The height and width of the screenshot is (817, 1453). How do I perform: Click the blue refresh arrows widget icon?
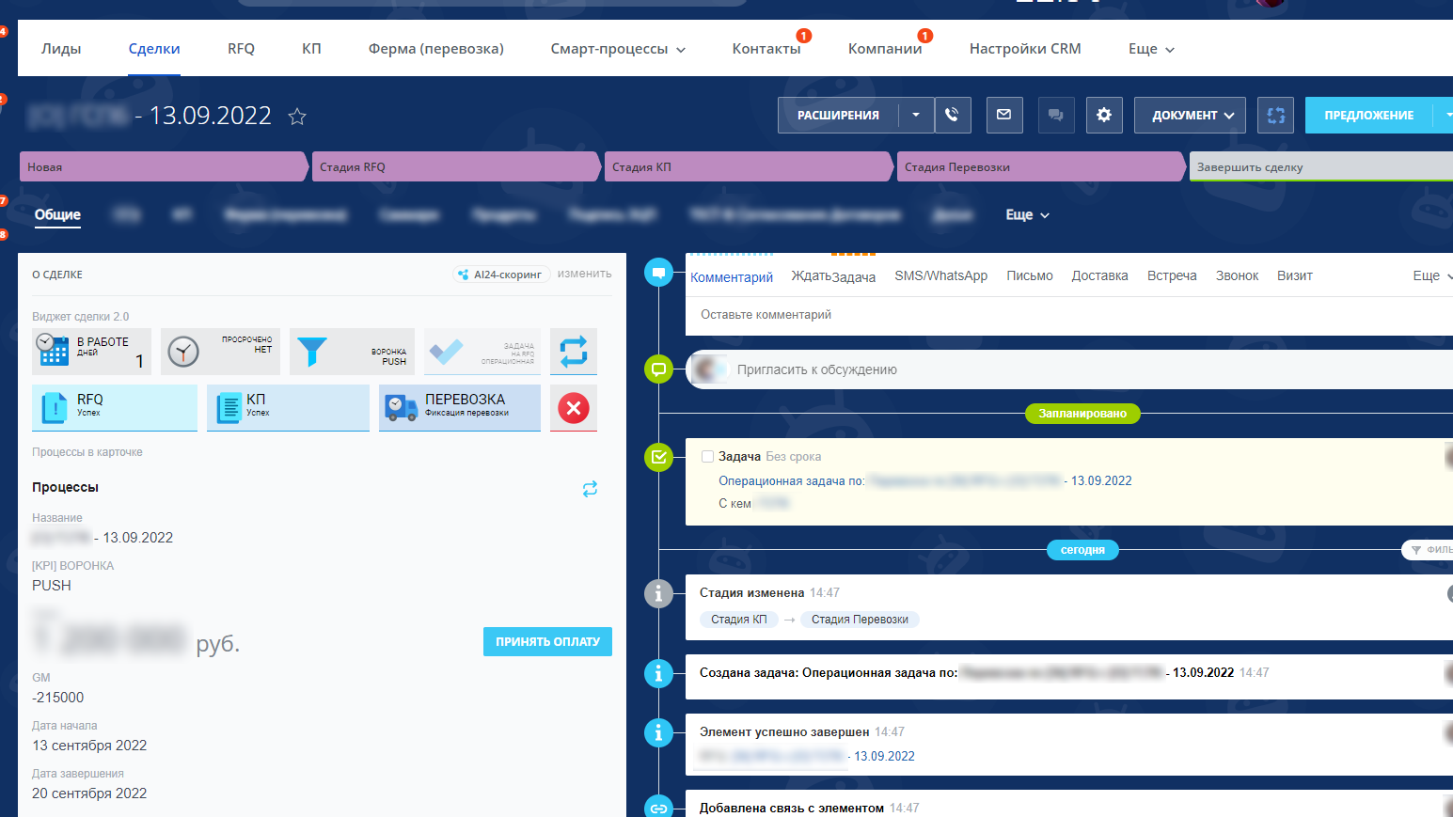(574, 352)
